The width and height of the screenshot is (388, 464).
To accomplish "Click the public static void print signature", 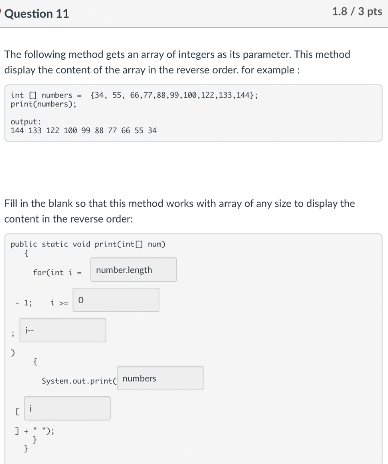I will (88, 244).
